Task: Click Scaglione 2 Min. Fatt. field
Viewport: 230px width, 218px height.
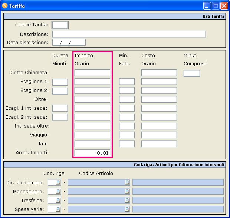Action: click(x=127, y=90)
